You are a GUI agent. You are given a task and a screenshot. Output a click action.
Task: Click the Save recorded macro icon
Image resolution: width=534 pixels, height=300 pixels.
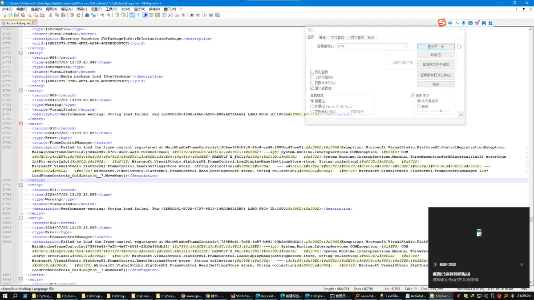click(x=218, y=15)
